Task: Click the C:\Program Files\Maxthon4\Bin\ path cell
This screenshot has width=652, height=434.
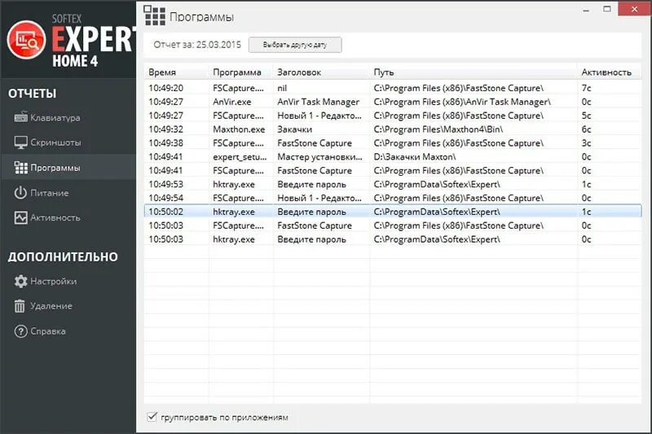Action: click(438, 129)
